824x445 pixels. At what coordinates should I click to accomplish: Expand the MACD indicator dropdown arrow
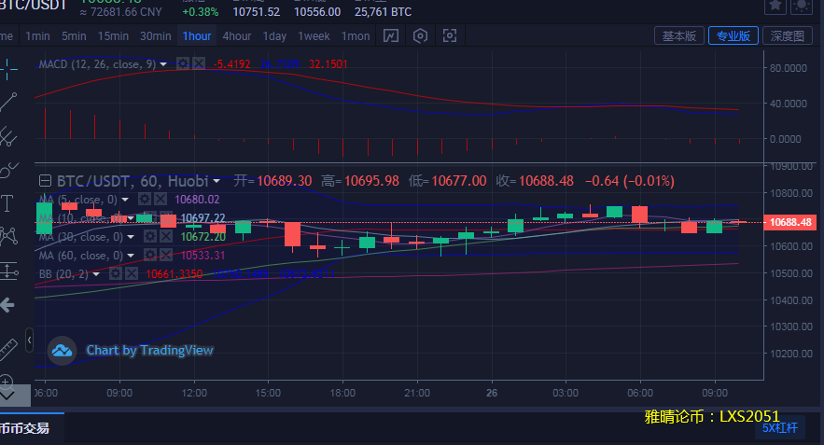click(164, 64)
